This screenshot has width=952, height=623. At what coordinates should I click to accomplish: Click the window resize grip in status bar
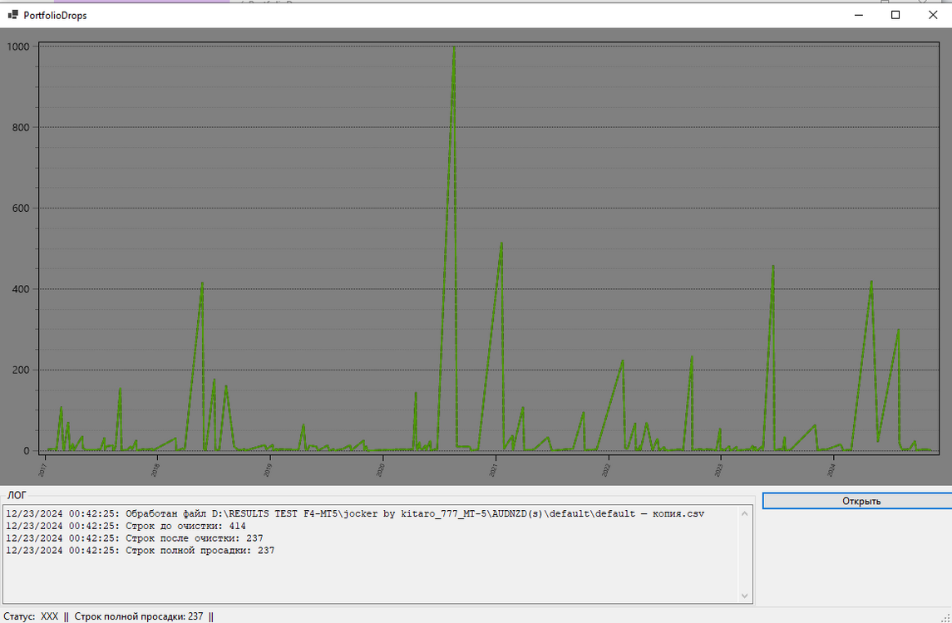point(945,617)
